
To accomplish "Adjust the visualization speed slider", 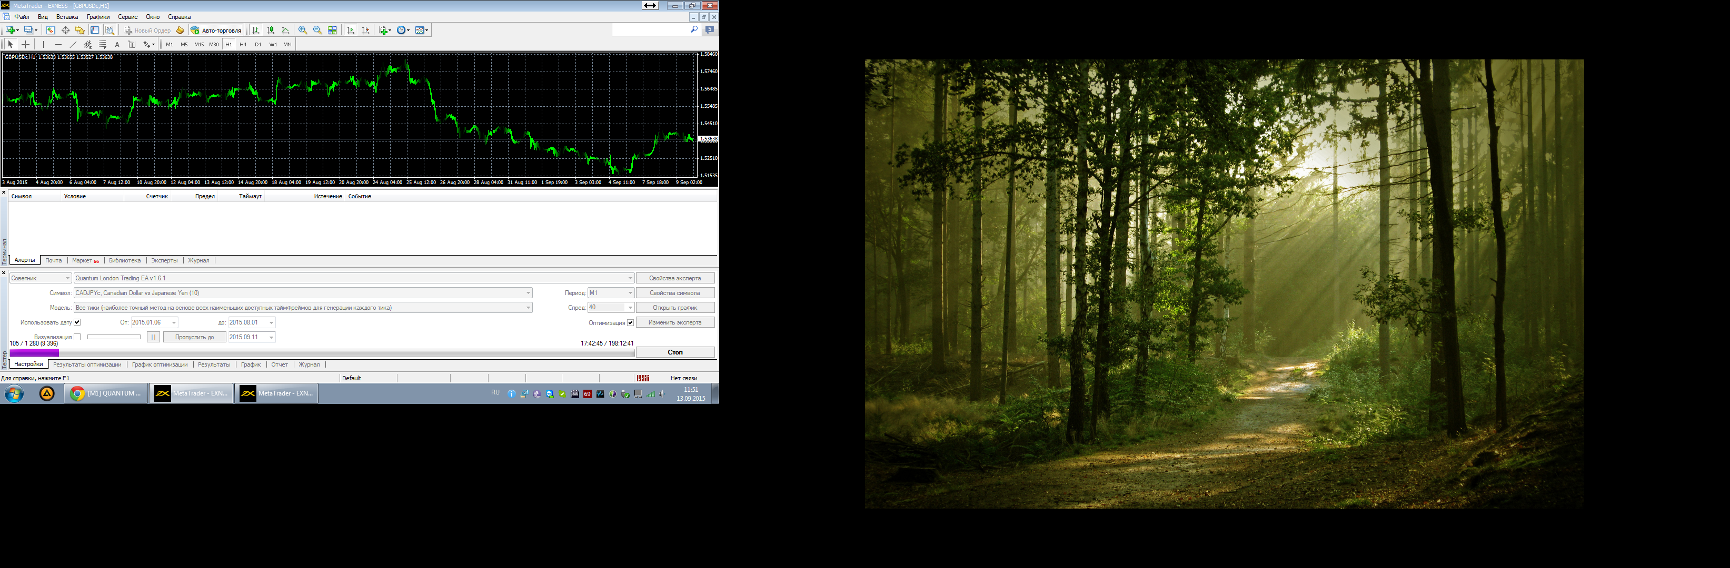I will click(114, 337).
